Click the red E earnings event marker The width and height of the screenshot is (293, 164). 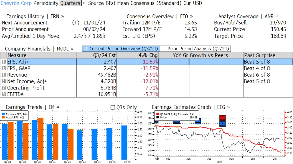tap(222, 118)
